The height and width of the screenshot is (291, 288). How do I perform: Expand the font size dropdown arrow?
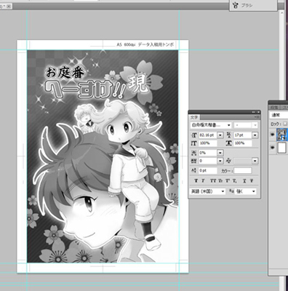220,135
